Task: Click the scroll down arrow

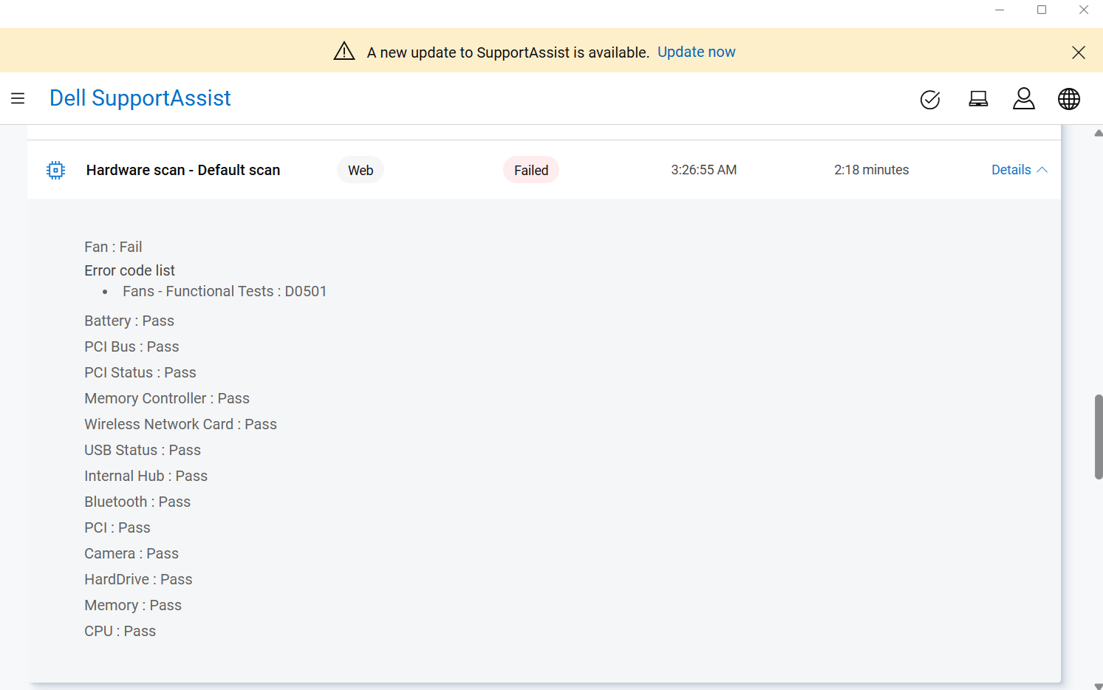Action: (x=1098, y=685)
